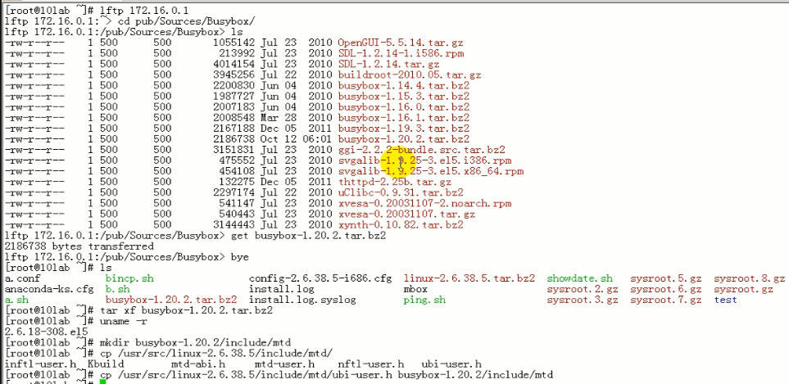Click the 'tar xf busybox-1.20.2.tar.bz2' command
The width and height of the screenshot is (789, 384).
pyautogui.click(x=186, y=310)
